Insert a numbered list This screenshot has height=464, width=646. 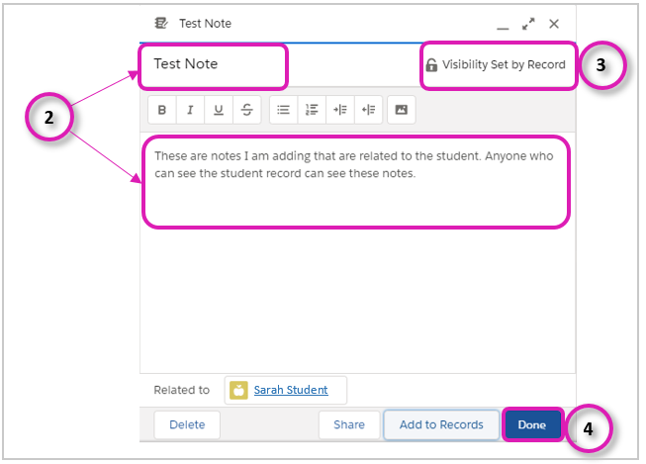click(312, 110)
